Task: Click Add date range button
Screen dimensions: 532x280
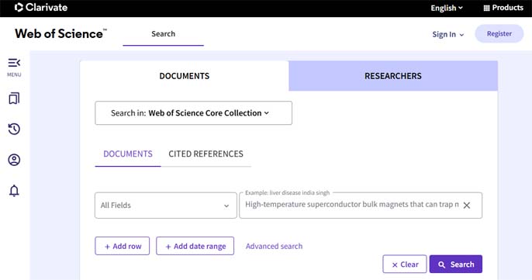Action: pyautogui.click(x=195, y=246)
